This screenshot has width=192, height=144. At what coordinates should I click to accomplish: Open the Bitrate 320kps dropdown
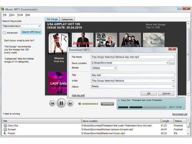tap(115, 68)
